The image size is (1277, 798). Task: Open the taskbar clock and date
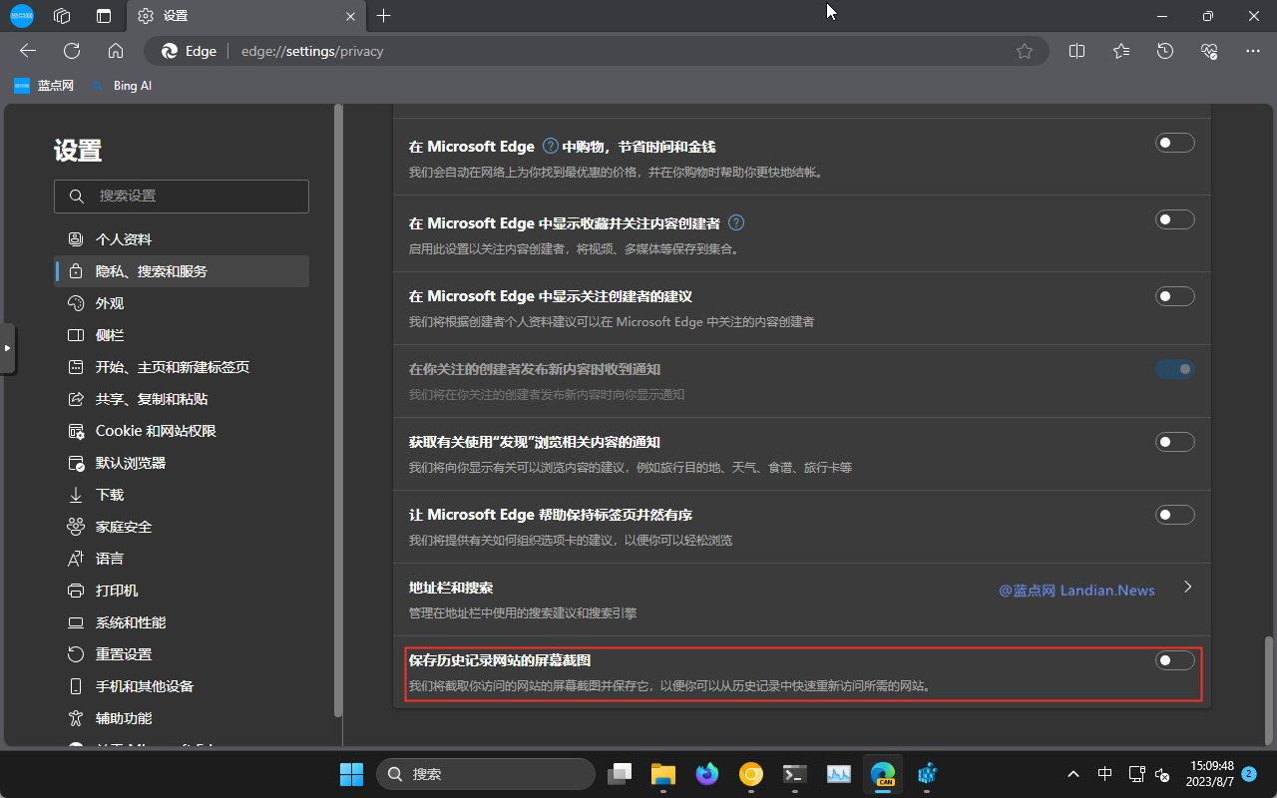(1211, 773)
